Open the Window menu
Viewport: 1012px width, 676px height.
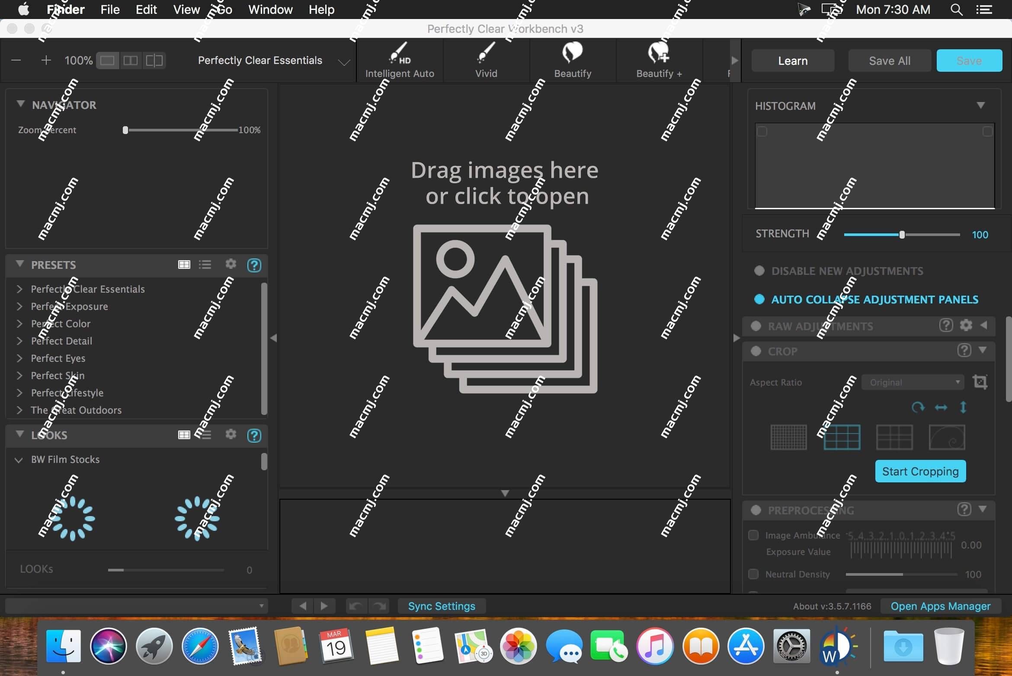point(270,9)
